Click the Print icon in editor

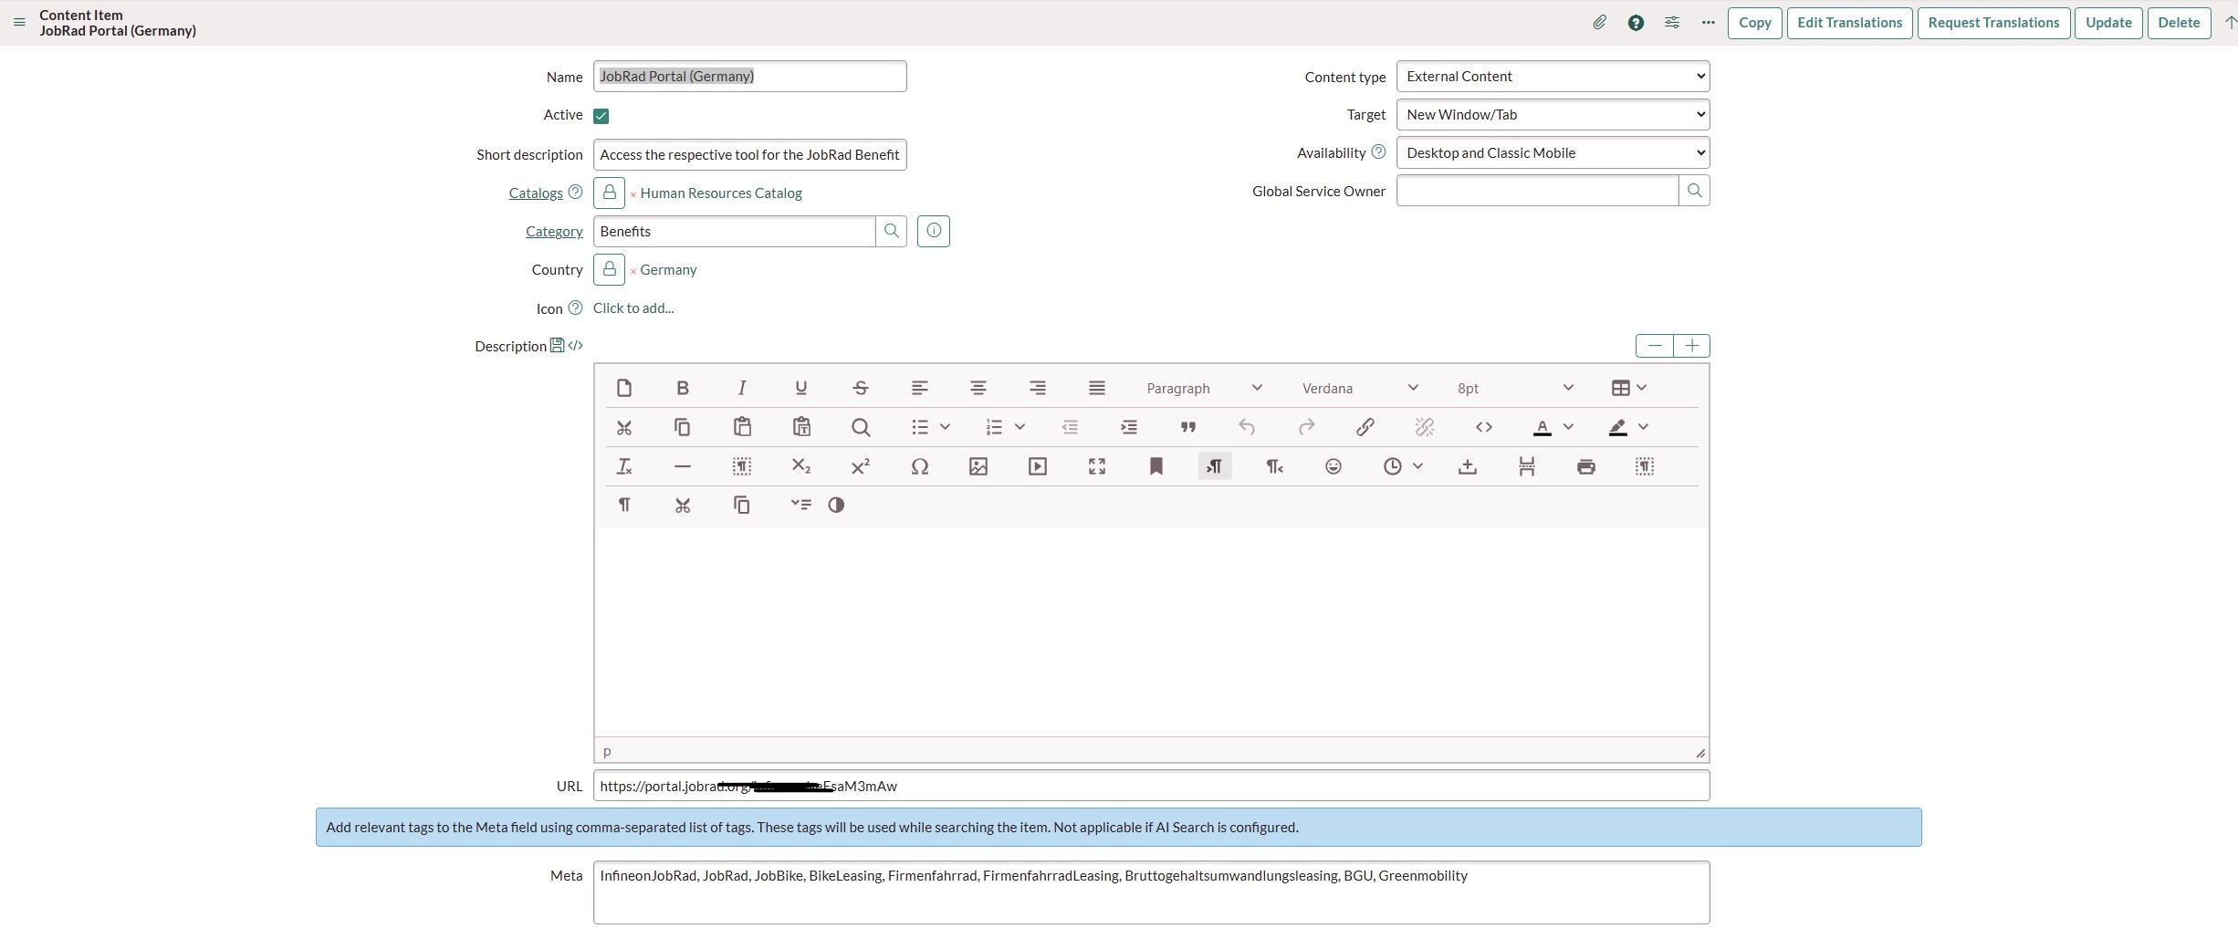pos(1586,466)
